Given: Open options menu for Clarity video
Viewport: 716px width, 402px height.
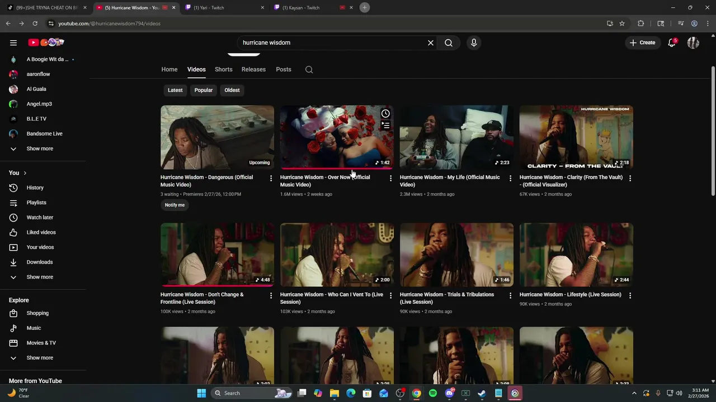Looking at the screenshot, I should [630, 178].
